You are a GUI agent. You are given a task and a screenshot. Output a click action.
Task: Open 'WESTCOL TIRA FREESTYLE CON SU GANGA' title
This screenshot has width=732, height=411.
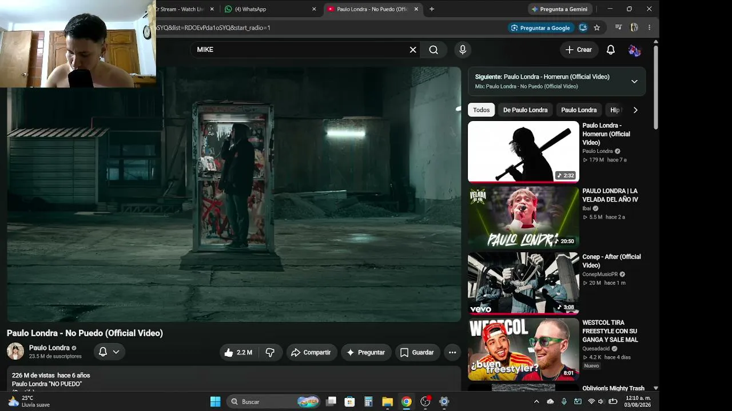[610, 331]
